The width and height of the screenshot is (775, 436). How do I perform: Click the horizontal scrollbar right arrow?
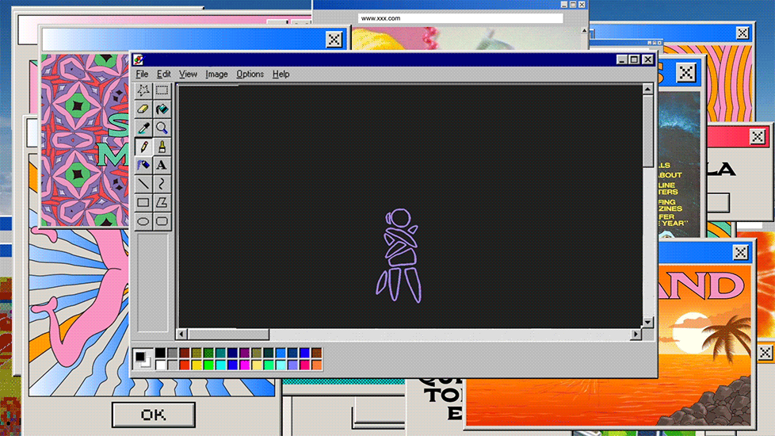636,335
